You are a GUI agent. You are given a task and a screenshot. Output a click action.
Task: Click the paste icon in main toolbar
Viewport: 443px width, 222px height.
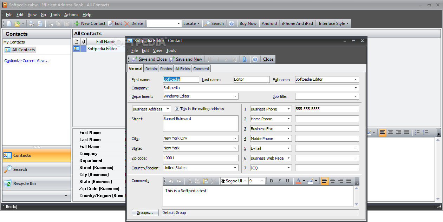(66, 23)
